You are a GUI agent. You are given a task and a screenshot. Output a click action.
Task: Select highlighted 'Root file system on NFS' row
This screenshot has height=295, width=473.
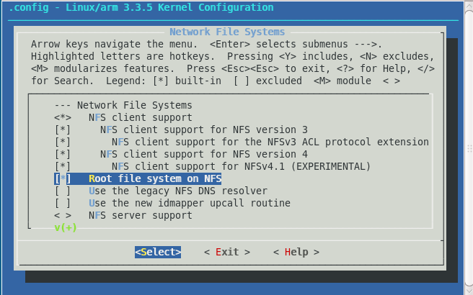[138, 179]
